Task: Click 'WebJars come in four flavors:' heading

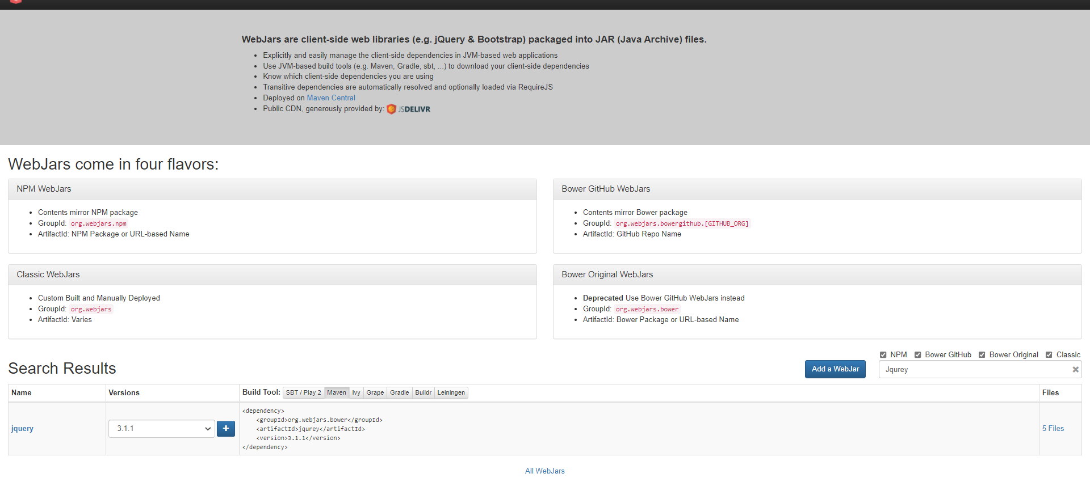Action: (x=114, y=164)
